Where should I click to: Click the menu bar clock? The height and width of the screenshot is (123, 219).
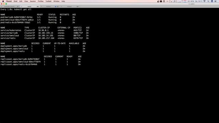(198, 1)
